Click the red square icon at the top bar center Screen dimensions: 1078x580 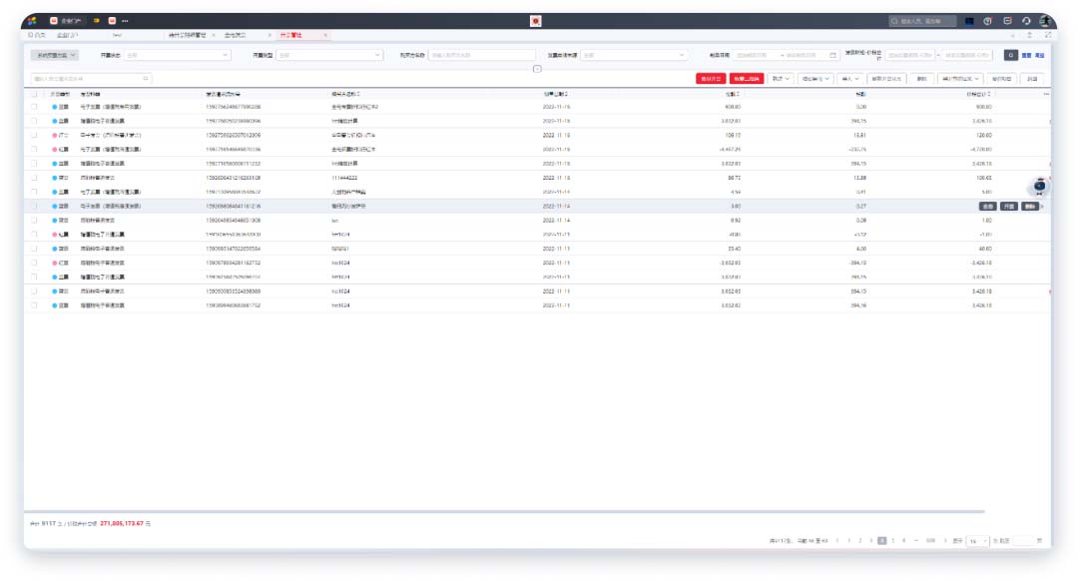pos(536,21)
